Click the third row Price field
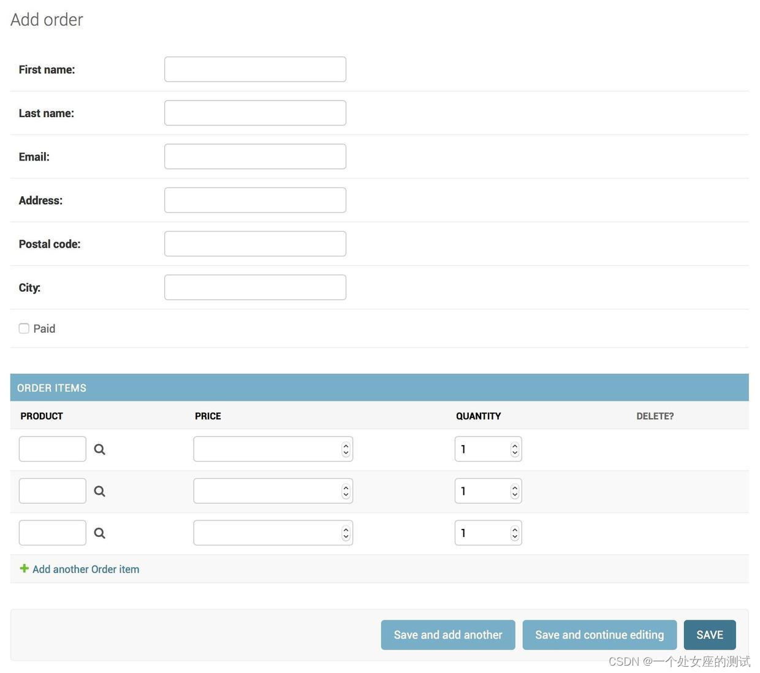 [x=273, y=533]
